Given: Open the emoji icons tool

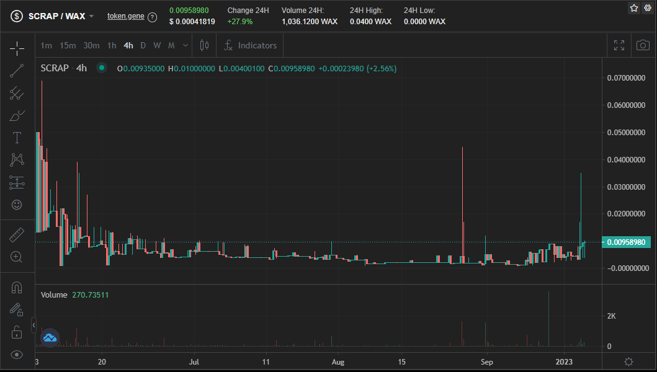Looking at the screenshot, I should point(17,205).
